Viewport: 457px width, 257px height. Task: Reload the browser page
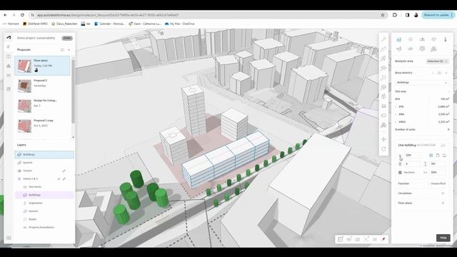click(22, 15)
